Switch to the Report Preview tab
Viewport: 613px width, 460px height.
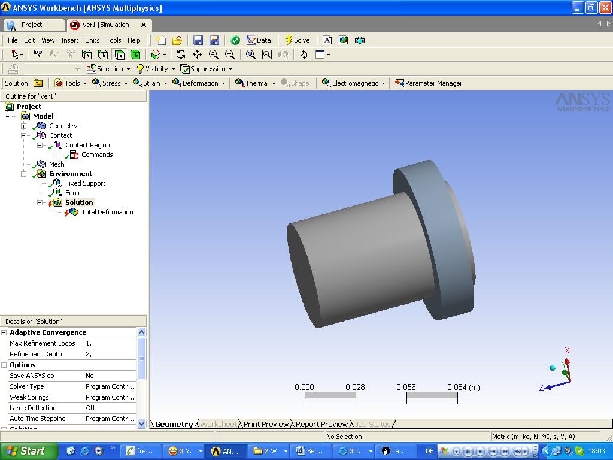click(321, 424)
